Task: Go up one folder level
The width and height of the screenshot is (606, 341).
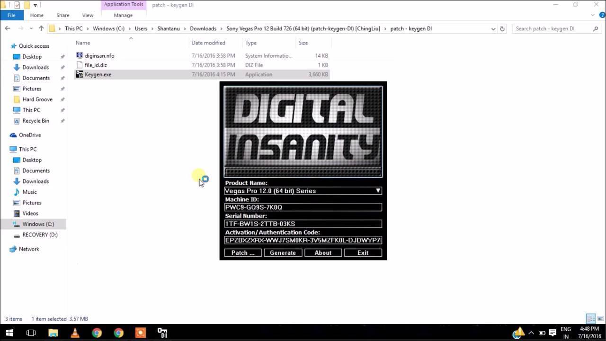Action: (41, 28)
